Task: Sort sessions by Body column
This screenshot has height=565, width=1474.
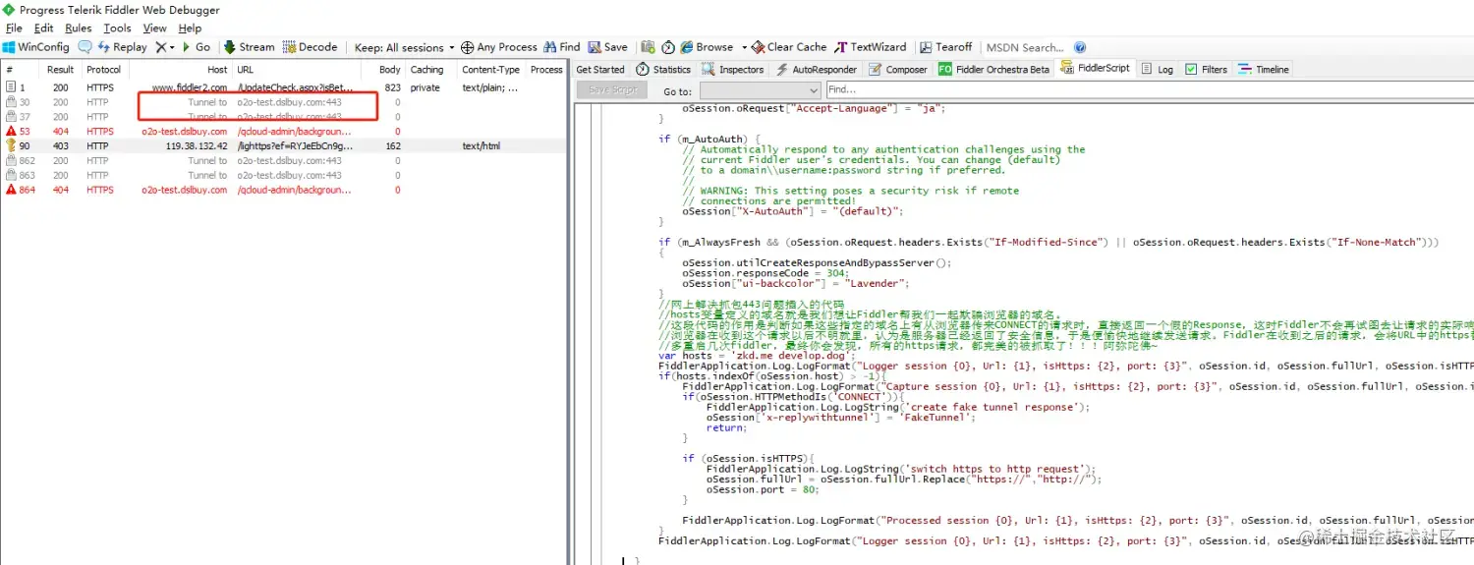Action: coord(382,70)
